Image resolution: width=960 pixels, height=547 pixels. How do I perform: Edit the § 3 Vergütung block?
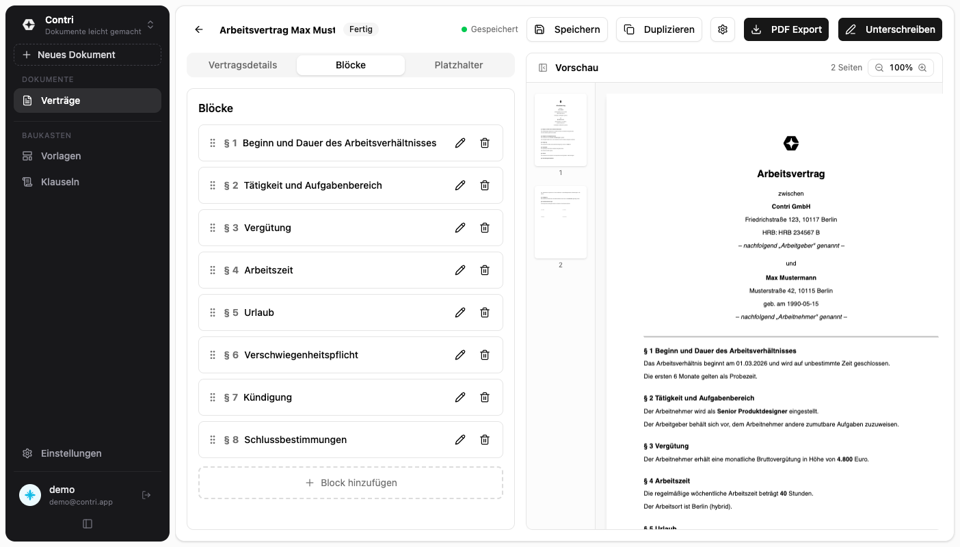click(x=459, y=228)
